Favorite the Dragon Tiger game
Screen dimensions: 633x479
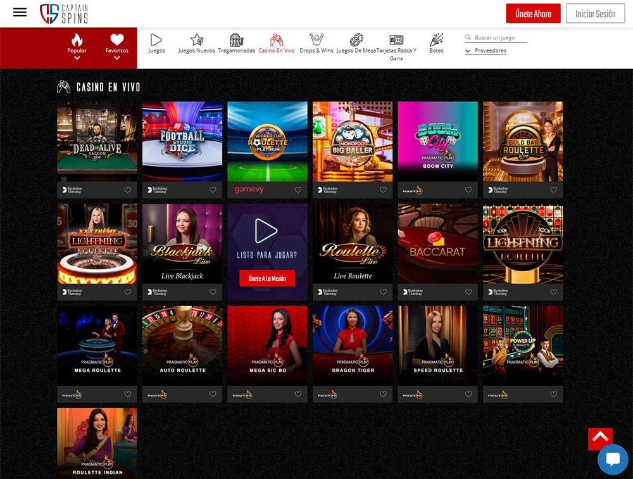point(383,394)
